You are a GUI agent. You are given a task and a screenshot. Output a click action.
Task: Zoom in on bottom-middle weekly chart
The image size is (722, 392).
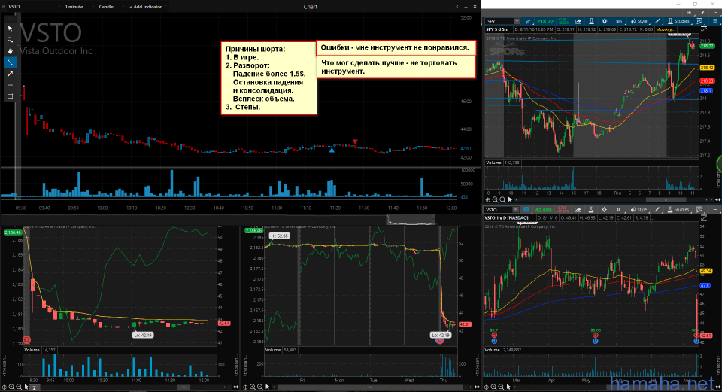[x=253, y=387]
